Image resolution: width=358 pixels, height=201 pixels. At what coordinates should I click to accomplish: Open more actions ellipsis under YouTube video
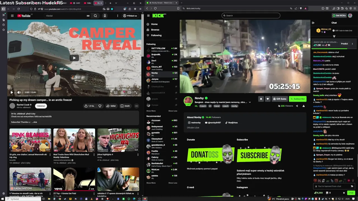pos(136,106)
